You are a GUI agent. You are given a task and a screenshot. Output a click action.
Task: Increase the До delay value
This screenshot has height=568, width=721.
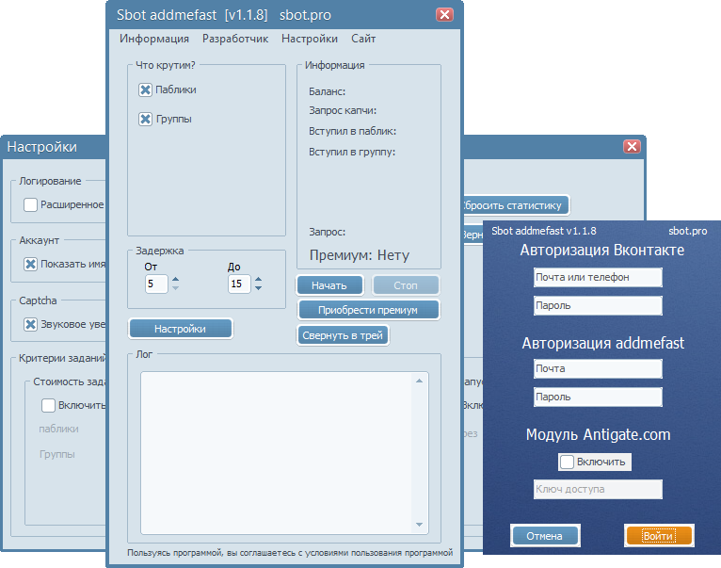click(x=259, y=280)
